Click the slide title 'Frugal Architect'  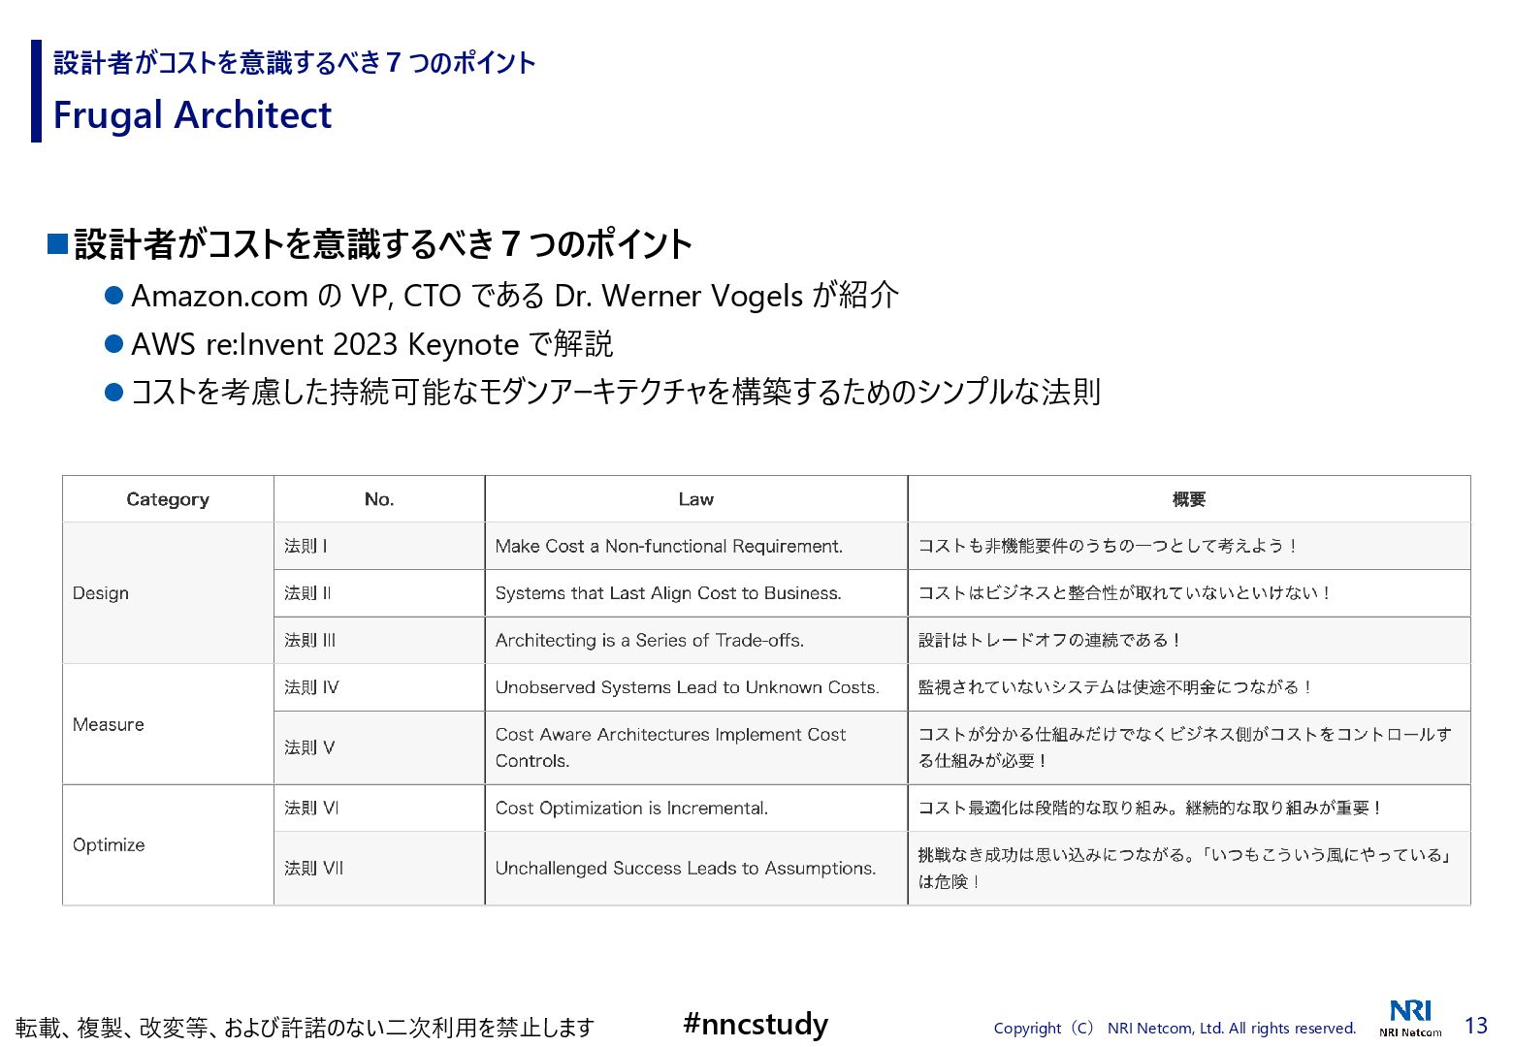tap(192, 114)
